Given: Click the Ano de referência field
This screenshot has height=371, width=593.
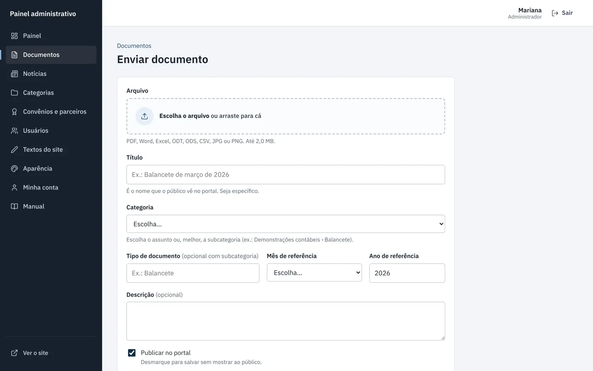Looking at the screenshot, I should pyautogui.click(x=407, y=273).
